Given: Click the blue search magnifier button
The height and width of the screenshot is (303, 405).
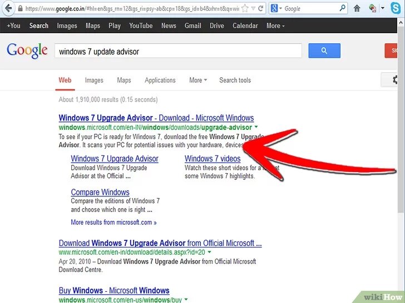Looking at the screenshot, I should [324, 50].
